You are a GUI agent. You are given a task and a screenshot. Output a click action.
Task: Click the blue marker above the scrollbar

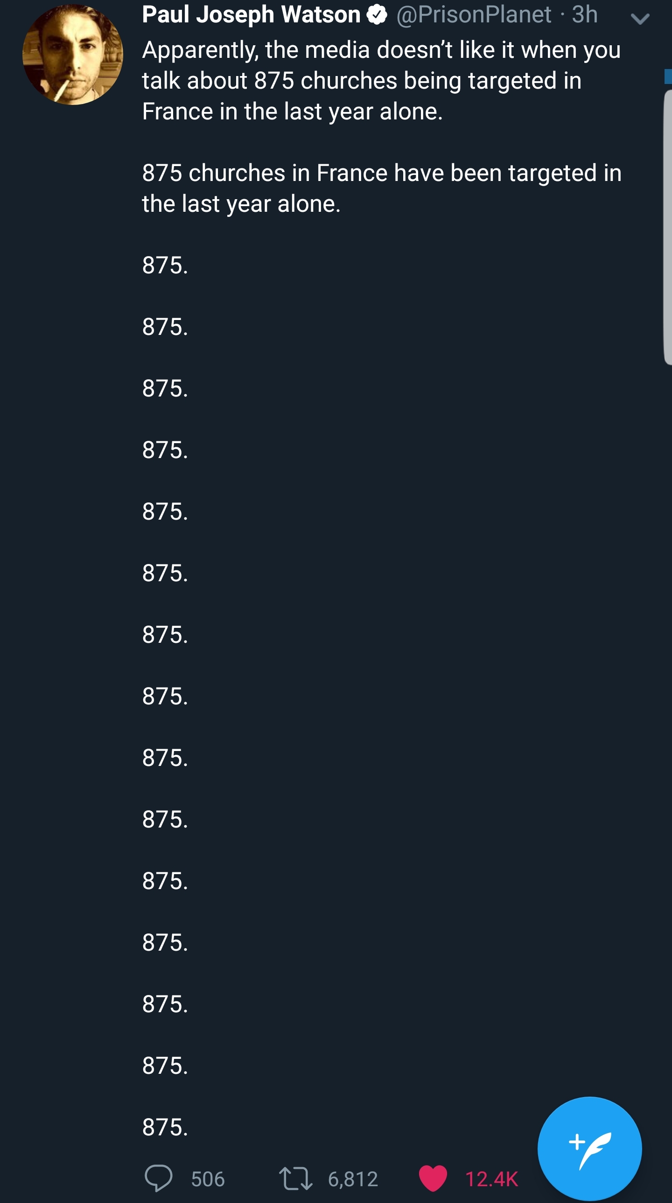tap(668, 76)
